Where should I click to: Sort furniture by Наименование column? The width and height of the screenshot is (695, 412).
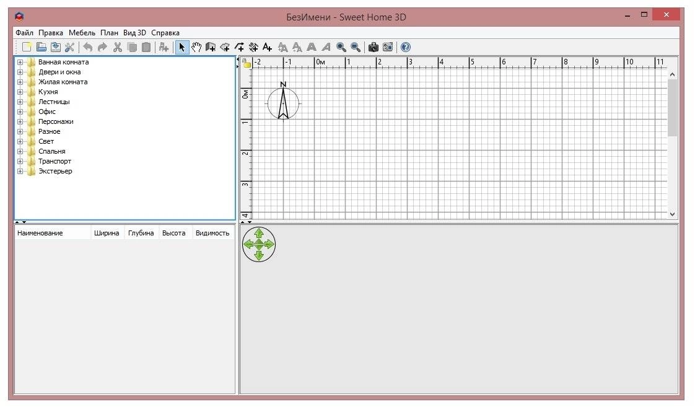53,234
